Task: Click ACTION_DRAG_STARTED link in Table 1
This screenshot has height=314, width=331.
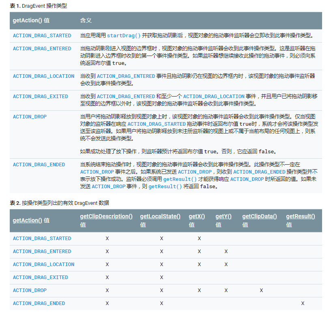Action: tap(42, 36)
